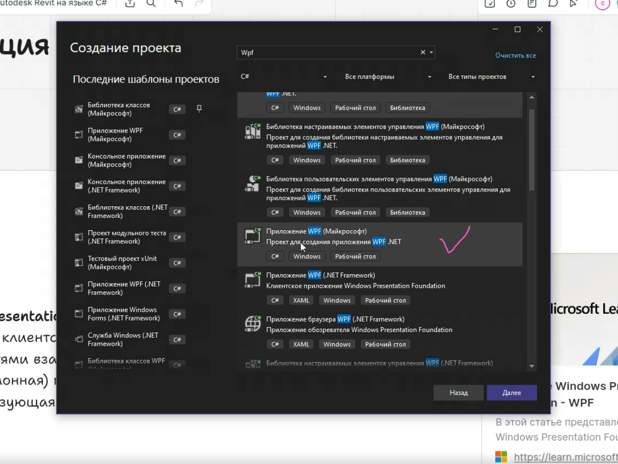The image size is (618, 464).
Task: Click the share/export icon in the whiteboard toolbar
Action: (x=130, y=4)
